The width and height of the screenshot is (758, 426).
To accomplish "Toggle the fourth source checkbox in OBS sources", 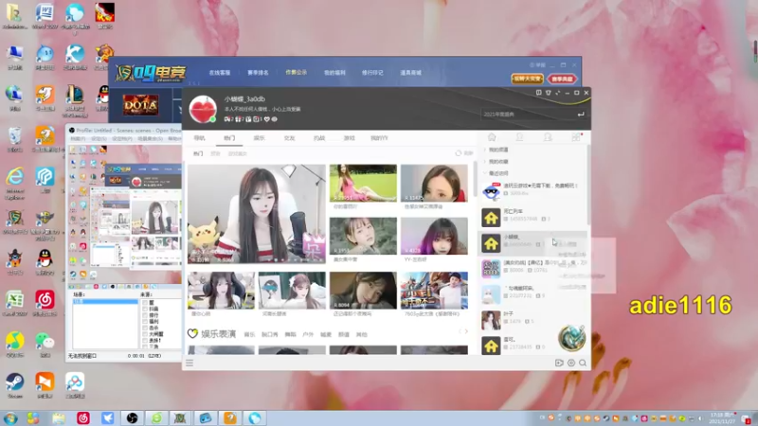I will (x=144, y=322).
